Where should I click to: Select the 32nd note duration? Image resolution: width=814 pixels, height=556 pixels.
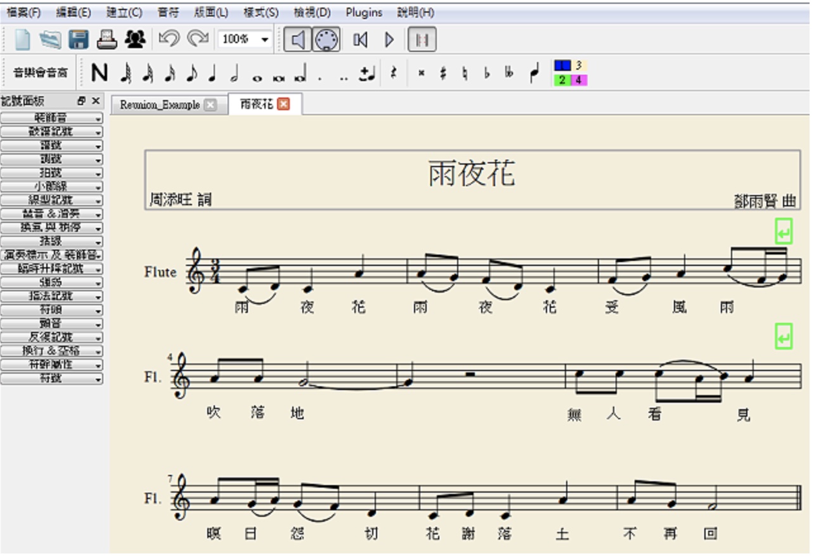coord(148,73)
